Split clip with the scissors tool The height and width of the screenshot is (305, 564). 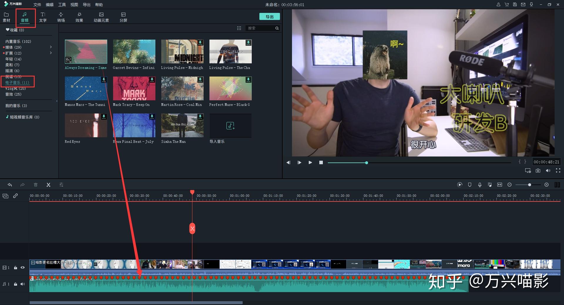click(x=48, y=185)
